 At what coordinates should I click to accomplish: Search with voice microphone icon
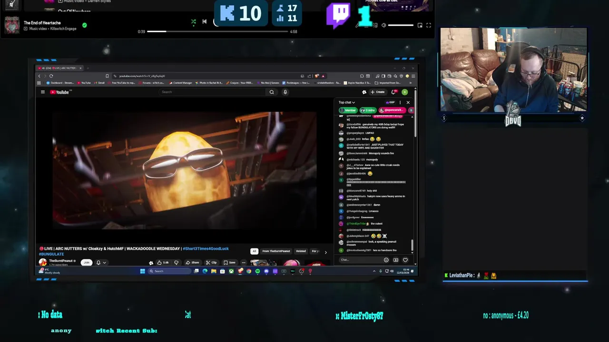pos(285,92)
